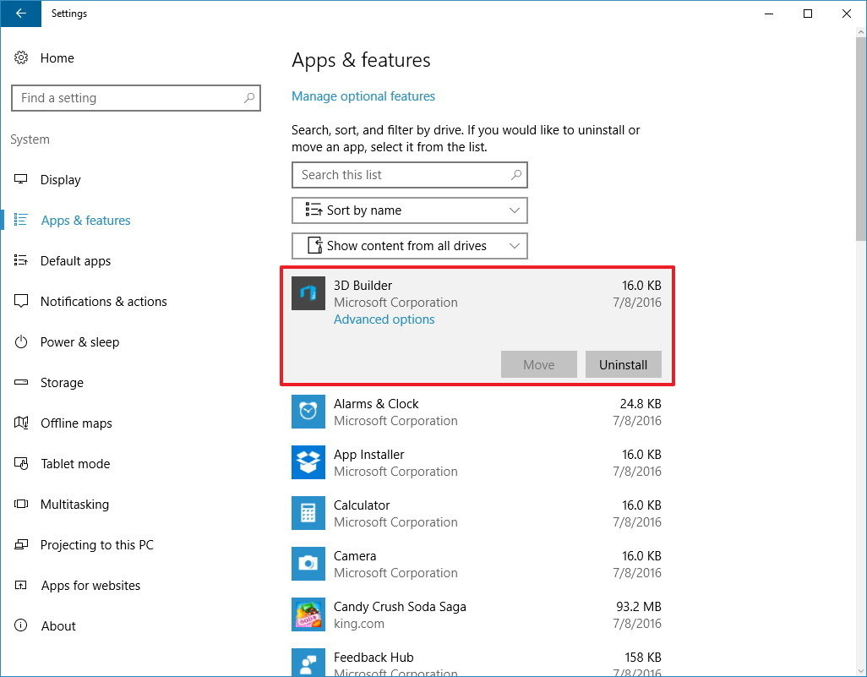This screenshot has height=677, width=867.
Task: Click the back arrow in Settings
Action: point(21,14)
